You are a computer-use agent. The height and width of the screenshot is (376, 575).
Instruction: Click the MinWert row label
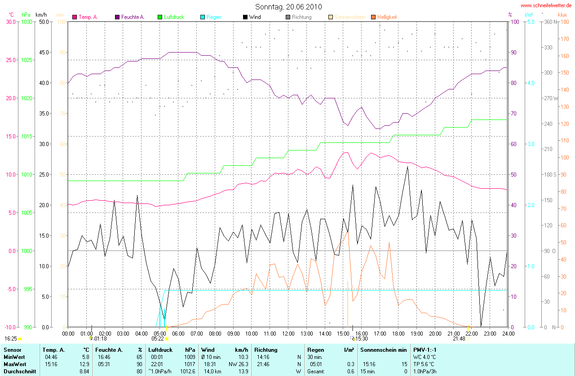pos(14,357)
